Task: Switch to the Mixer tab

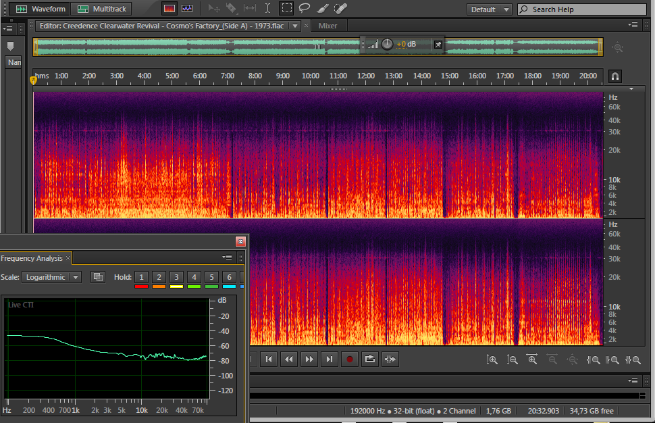Action: (x=327, y=26)
